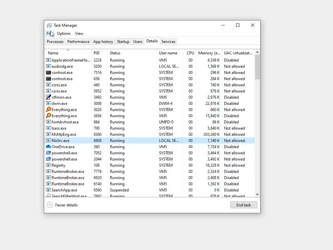333x250 pixels.
Task: Collapse view with Fewer details chevron
Action: point(50,205)
